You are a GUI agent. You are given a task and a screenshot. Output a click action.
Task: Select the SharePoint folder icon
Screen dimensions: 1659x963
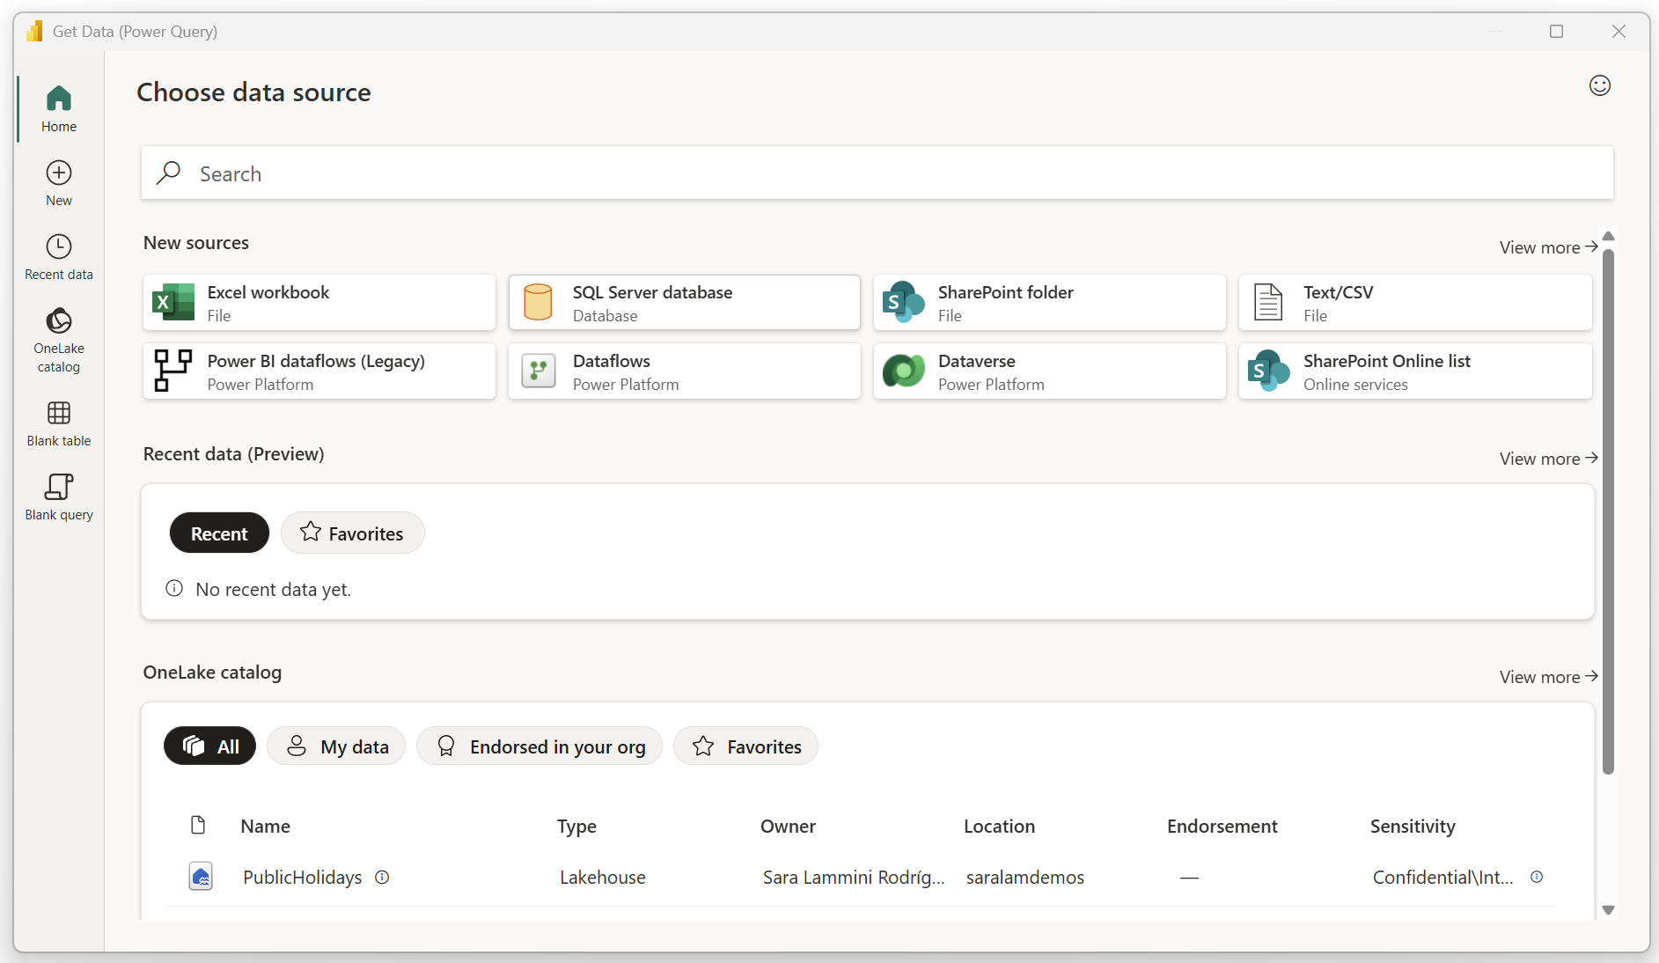pos(904,303)
